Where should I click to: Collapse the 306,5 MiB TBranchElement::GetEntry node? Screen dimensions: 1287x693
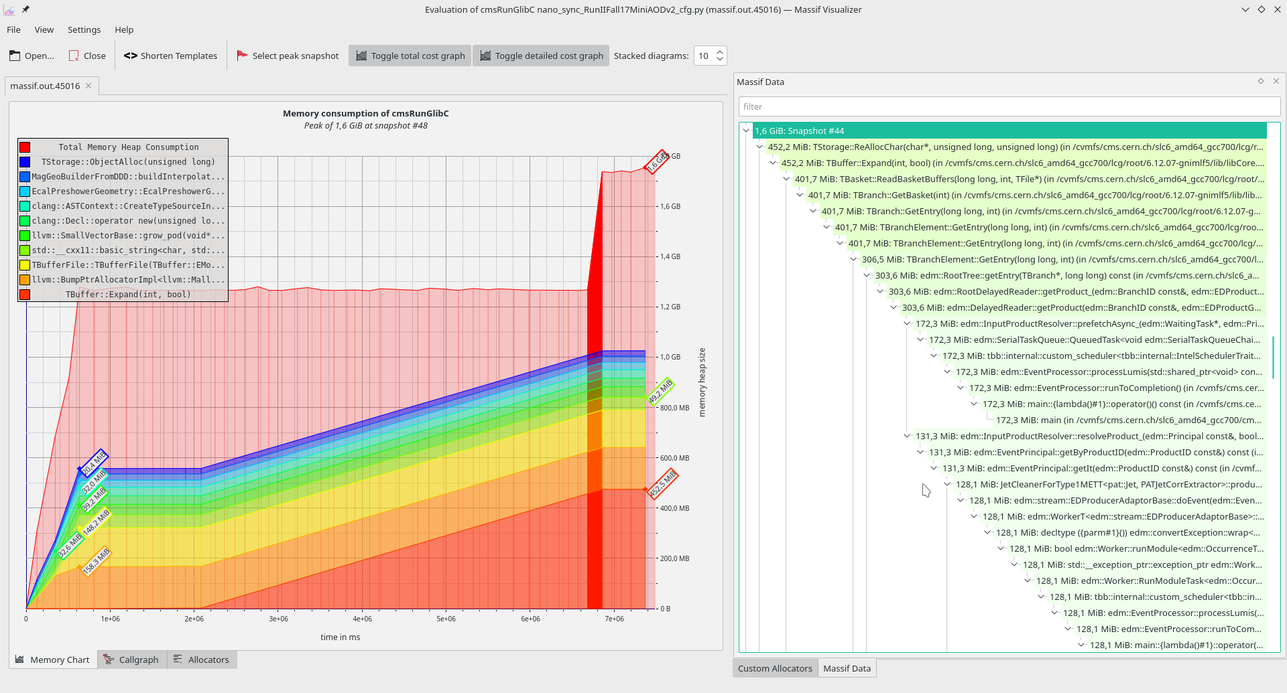pos(853,259)
